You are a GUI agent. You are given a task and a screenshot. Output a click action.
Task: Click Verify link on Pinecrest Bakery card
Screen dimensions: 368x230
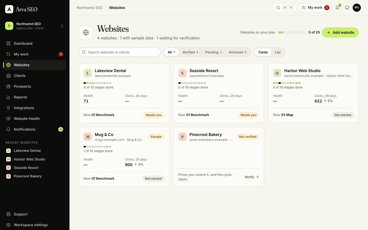(x=251, y=177)
